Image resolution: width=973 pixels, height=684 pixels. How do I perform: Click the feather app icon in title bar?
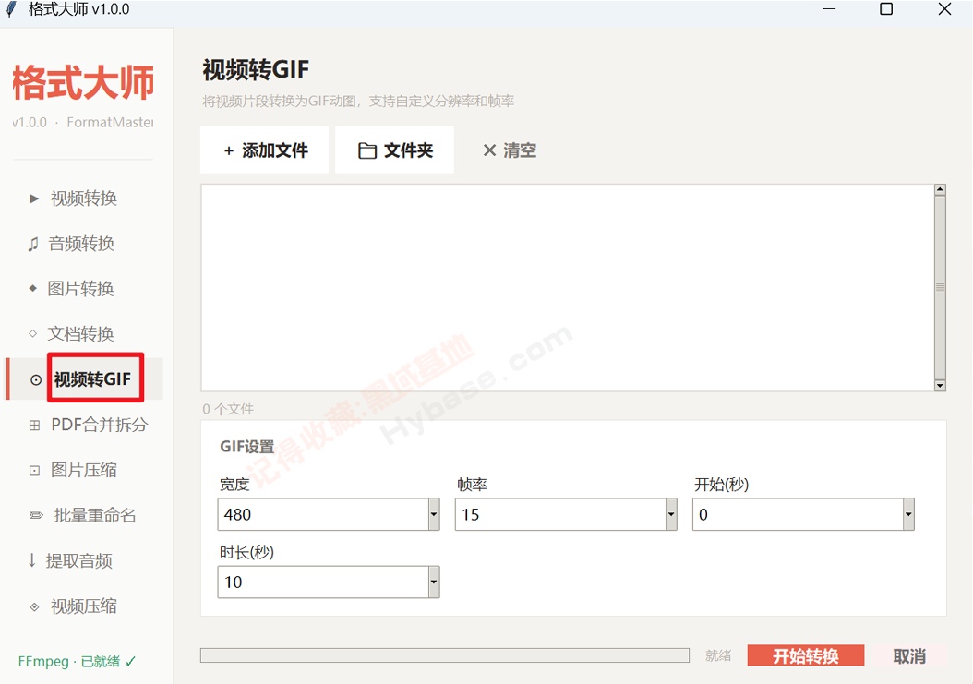(x=11, y=9)
